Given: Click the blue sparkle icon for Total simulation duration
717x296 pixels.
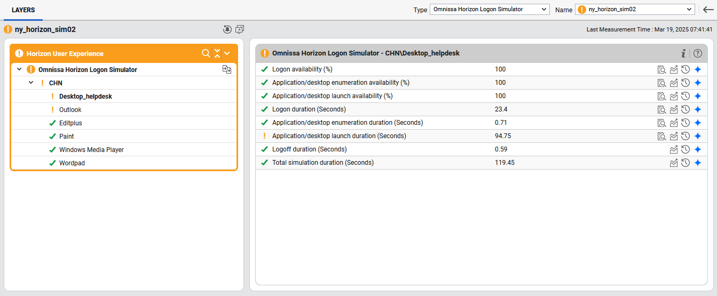Looking at the screenshot, I should 697,163.
